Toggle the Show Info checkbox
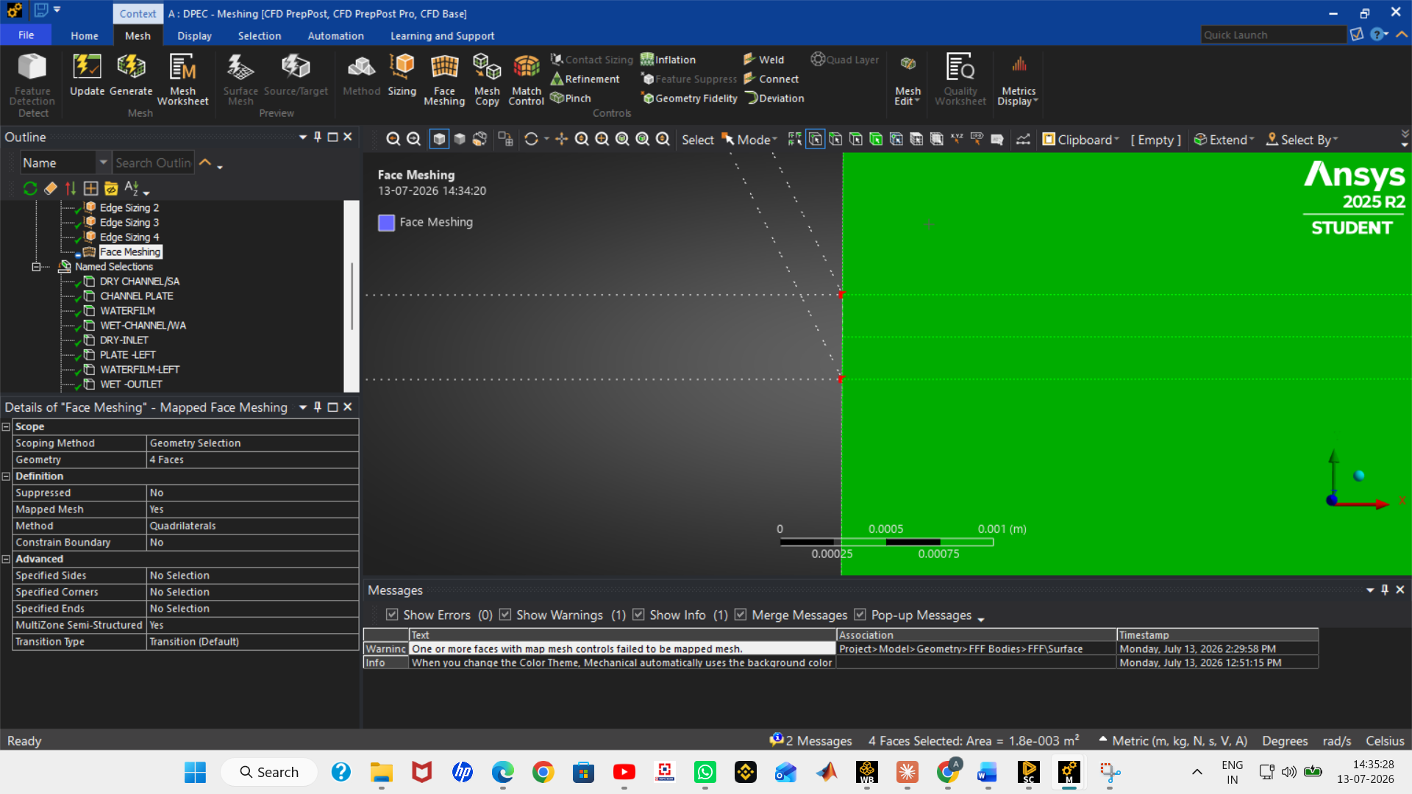Screen dimensions: 1412x794 [x=638, y=615]
